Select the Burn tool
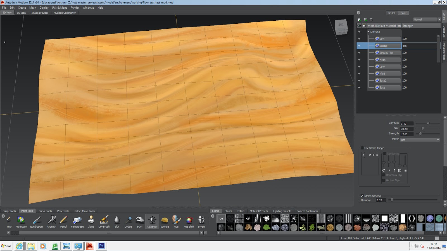This screenshot has width=447, height=251. pyautogui.click(x=140, y=222)
